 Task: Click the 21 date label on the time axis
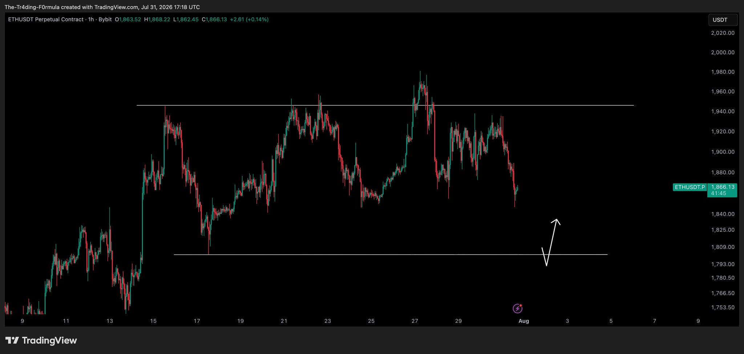pyautogui.click(x=284, y=321)
